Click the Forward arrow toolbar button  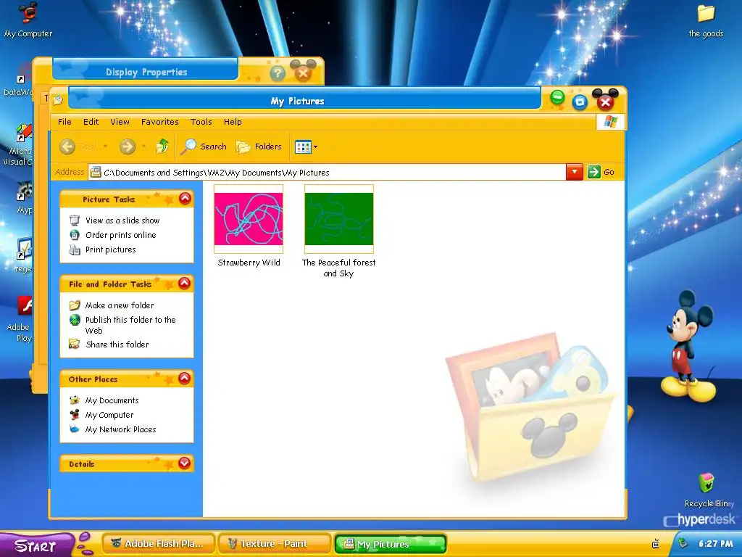pyautogui.click(x=128, y=147)
